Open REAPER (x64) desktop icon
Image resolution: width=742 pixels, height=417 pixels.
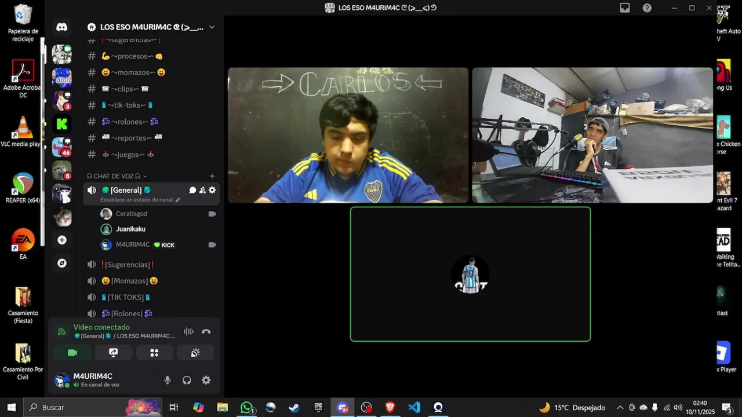point(23,188)
